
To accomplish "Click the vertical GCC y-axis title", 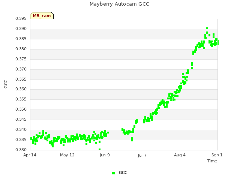I will (6, 84).
